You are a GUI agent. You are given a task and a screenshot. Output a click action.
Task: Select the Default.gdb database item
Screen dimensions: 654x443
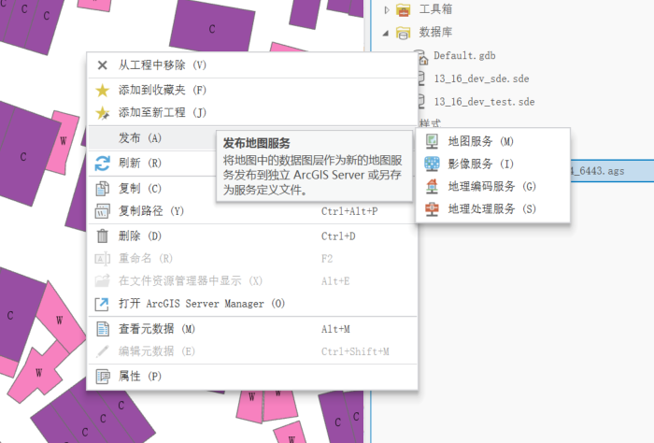click(x=464, y=56)
